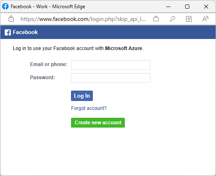Click the Log In button
The width and height of the screenshot is (216, 176).
point(82,96)
